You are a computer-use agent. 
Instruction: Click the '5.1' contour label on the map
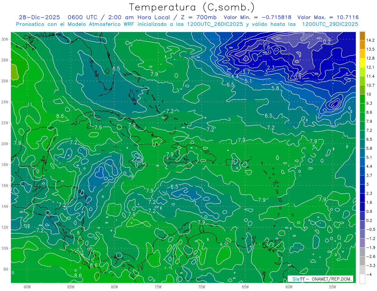click(248, 81)
